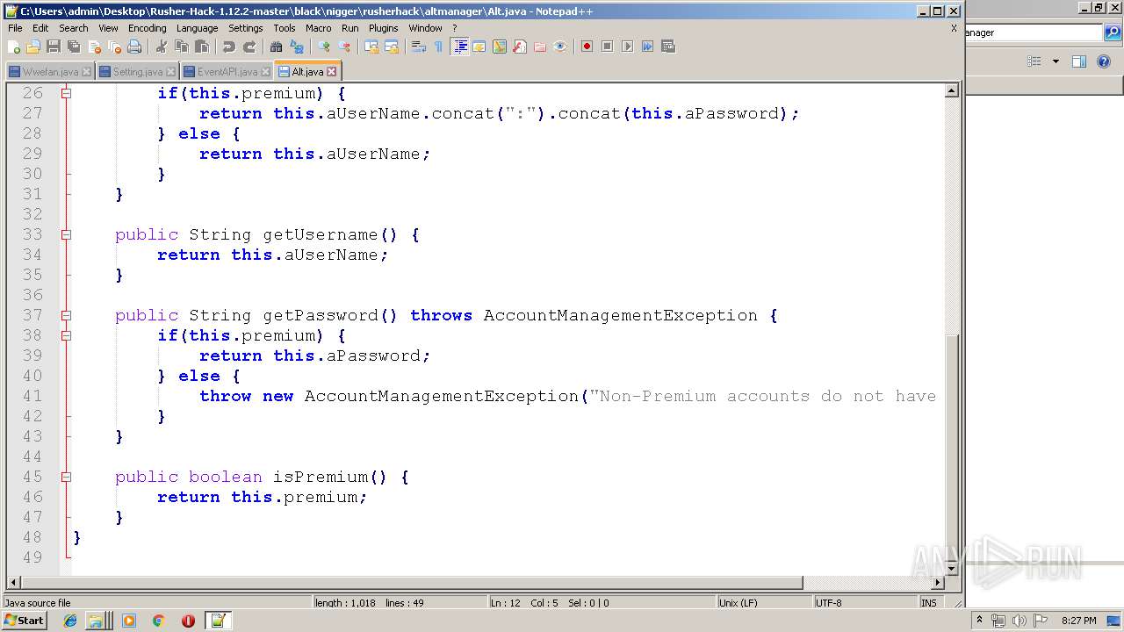1124x632 pixels.
Task: Open the Plugins menu
Action: [383, 28]
